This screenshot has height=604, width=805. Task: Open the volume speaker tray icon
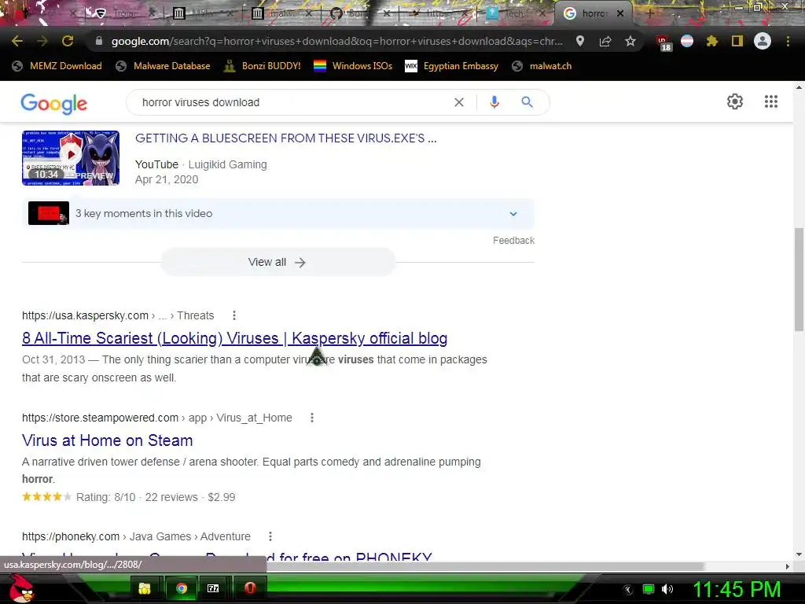[x=667, y=588]
